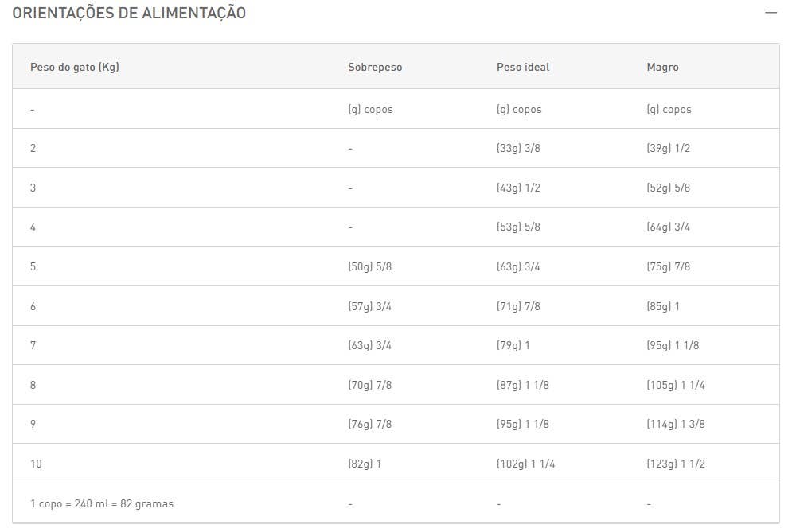
Task: Collapse the Orientações de Alimentação section
Action: (771, 13)
